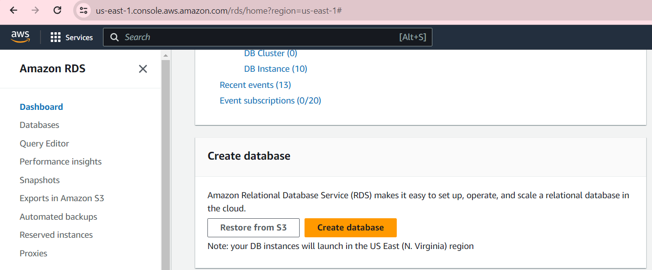Click the AWS logo
652x270 pixels.
coord(20,37)
